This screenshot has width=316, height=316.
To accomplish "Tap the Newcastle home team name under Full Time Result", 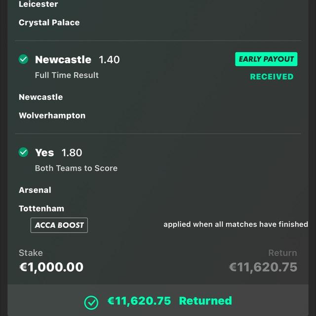I will point(40,97).
